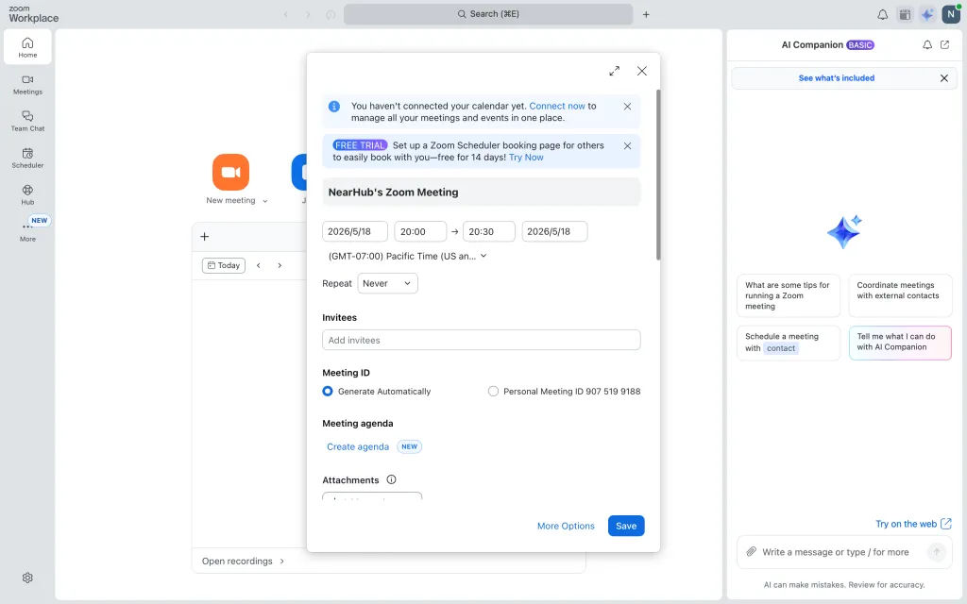Click Try on the web link

(x=913, y=524)
